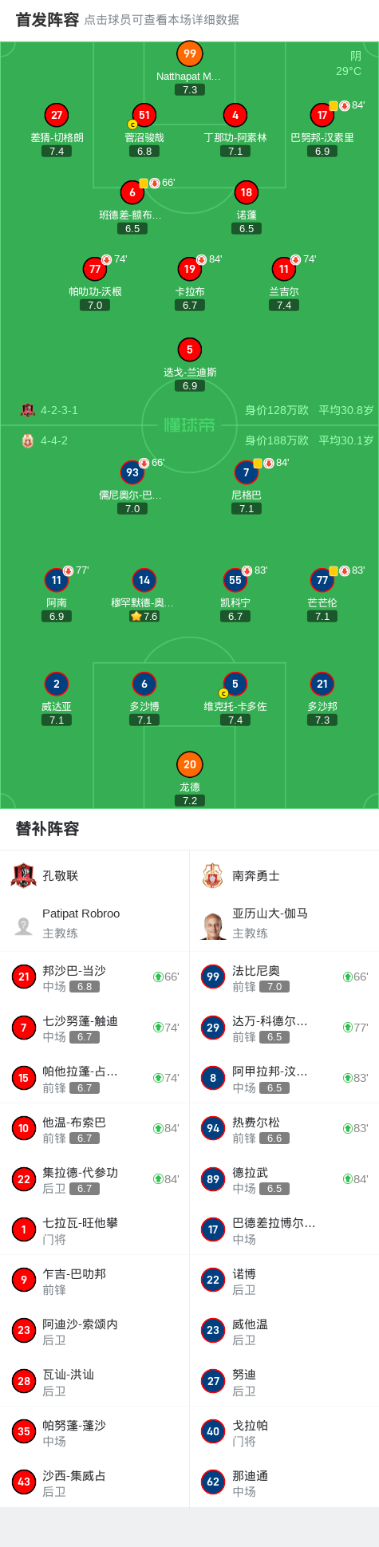
Task: Select coach Patipat Robroo entry
Action: 95,923
